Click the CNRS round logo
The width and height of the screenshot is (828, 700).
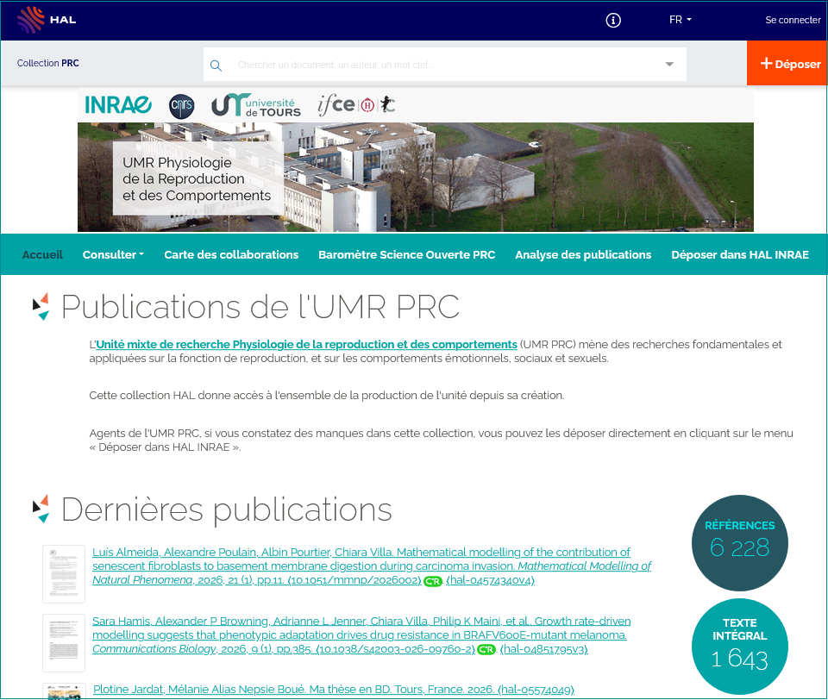pos(181,105)
